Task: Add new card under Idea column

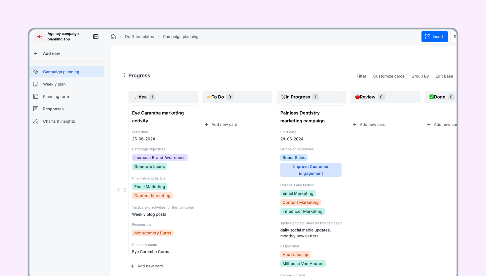Action: pyautogui.click(x=147, y=266)
